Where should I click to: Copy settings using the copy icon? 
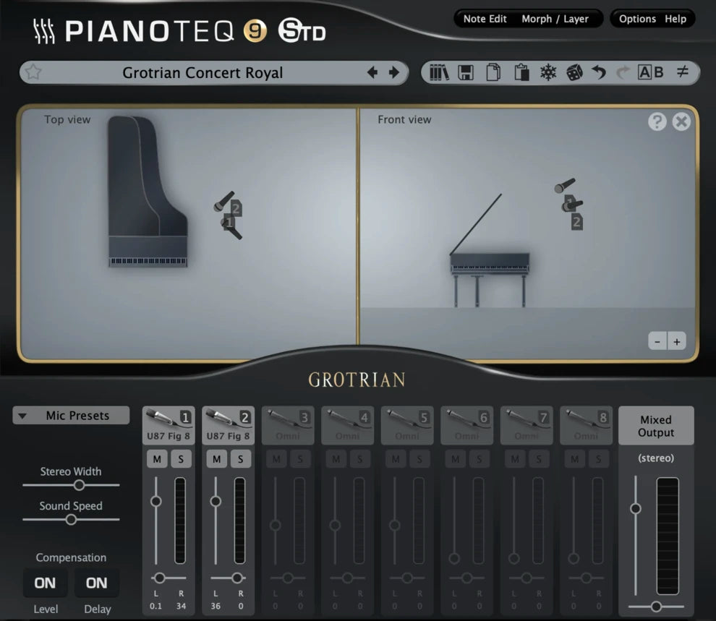click(x=493, y=72)
